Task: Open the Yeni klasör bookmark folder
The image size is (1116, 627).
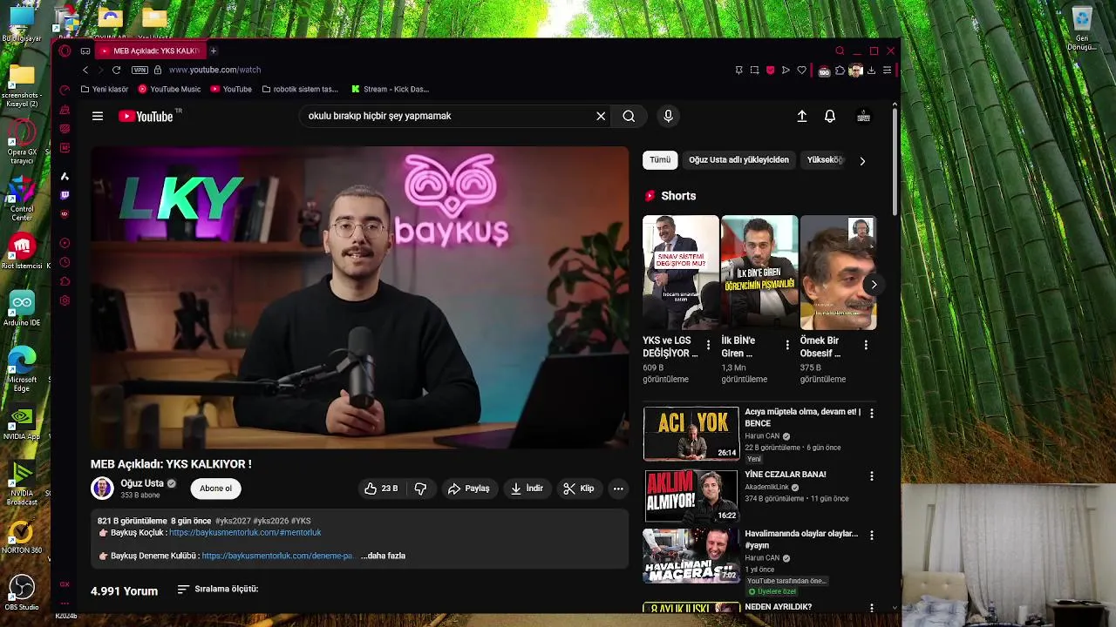Action: pyautogui.click(x=104, y=89)
